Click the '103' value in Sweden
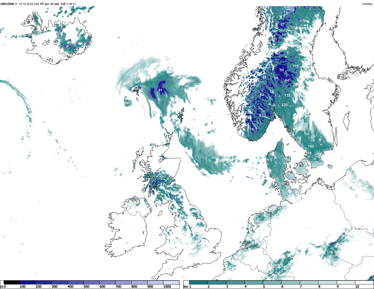 click(x=296, y=66)
